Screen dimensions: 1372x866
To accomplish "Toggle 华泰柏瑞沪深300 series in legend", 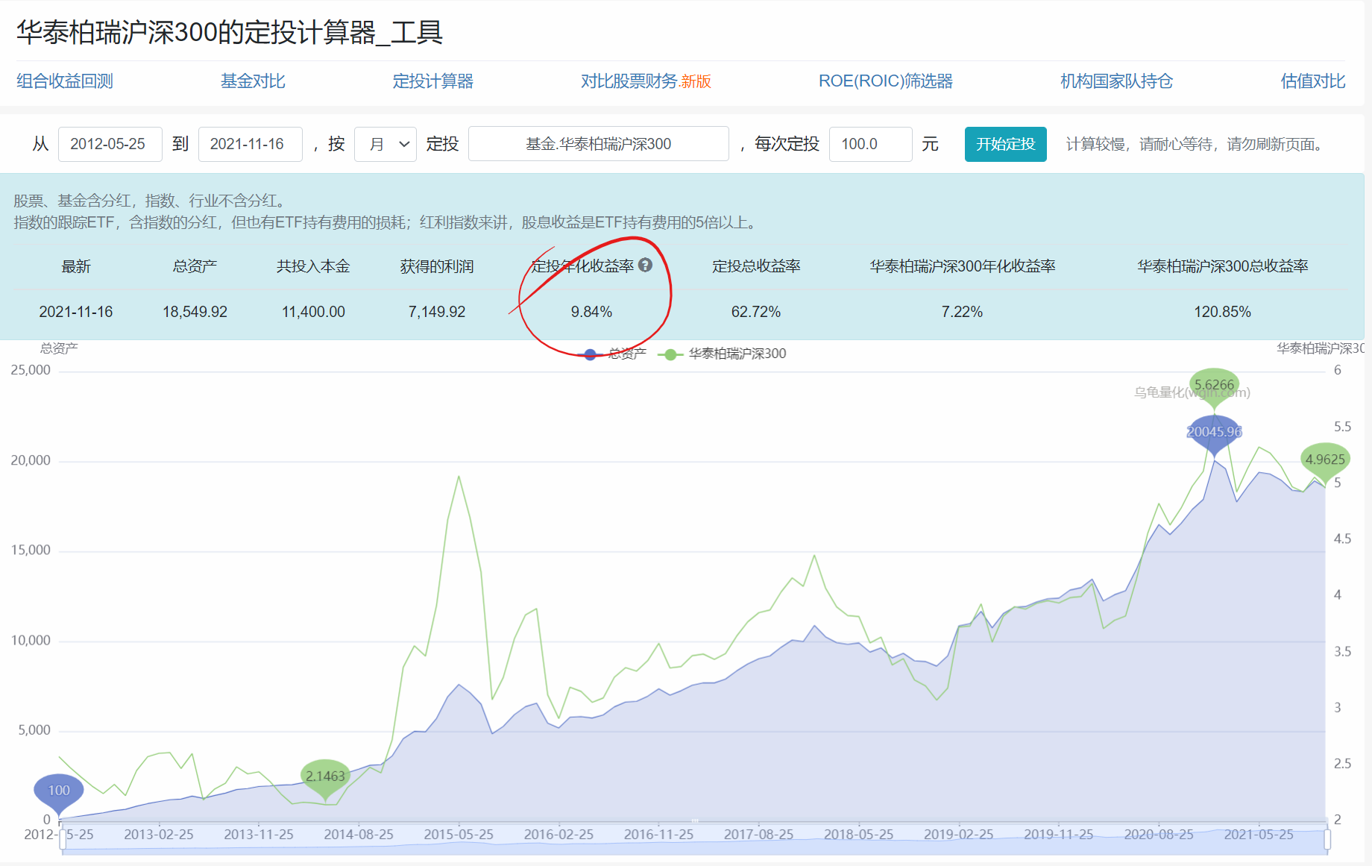I will pos(723,354).
